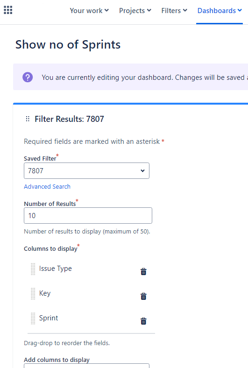
Task: Focus the Number of Results field
Action: 88,215
